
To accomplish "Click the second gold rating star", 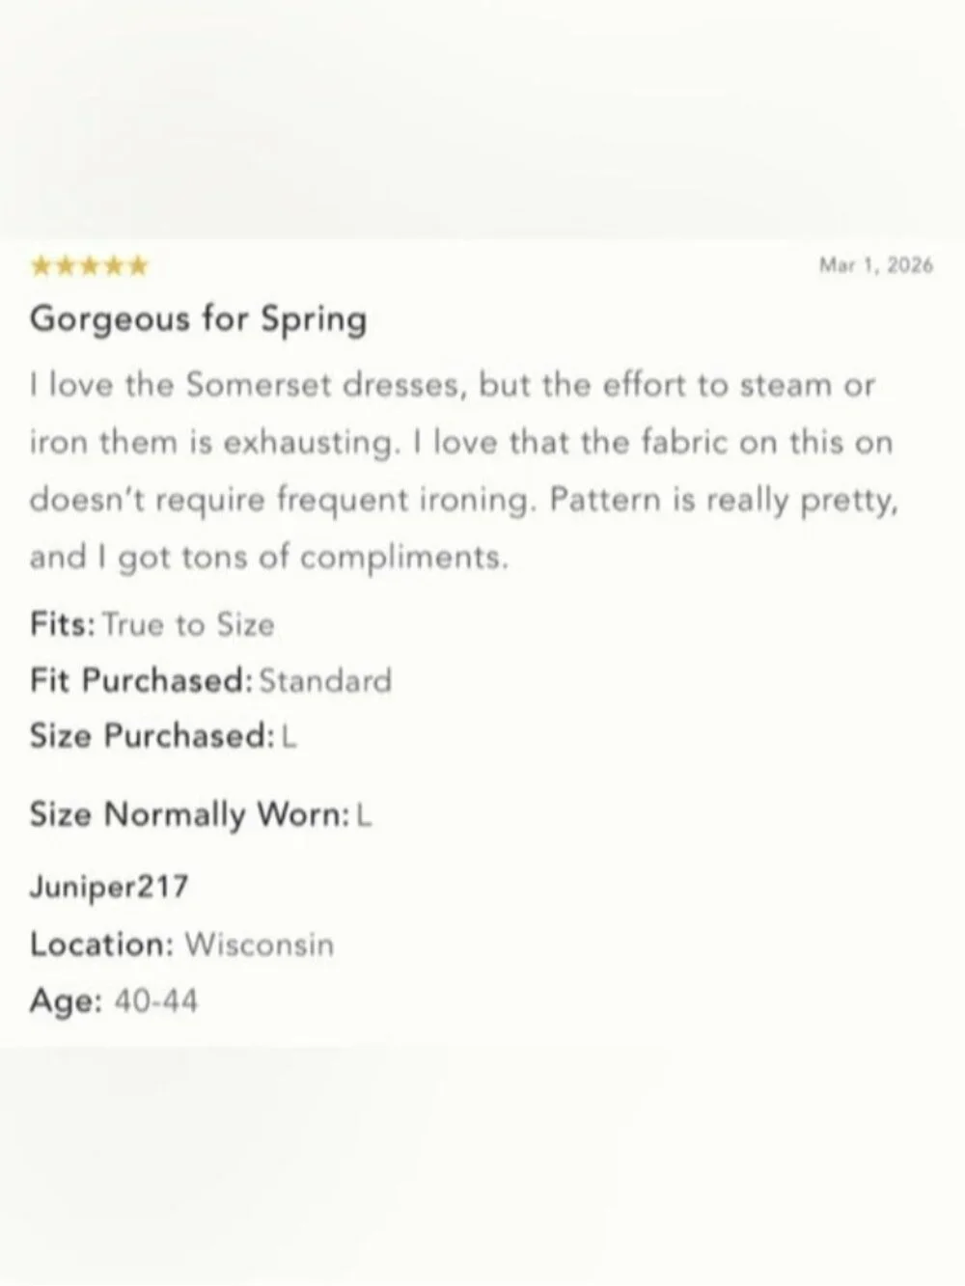I will 66,266.
